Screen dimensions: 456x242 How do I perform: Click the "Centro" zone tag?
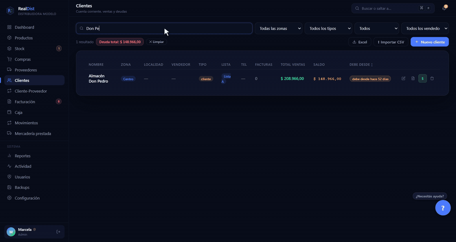[128, 79]
